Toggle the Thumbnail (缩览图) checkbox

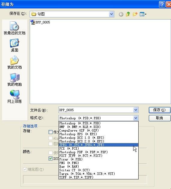[25, 169]
